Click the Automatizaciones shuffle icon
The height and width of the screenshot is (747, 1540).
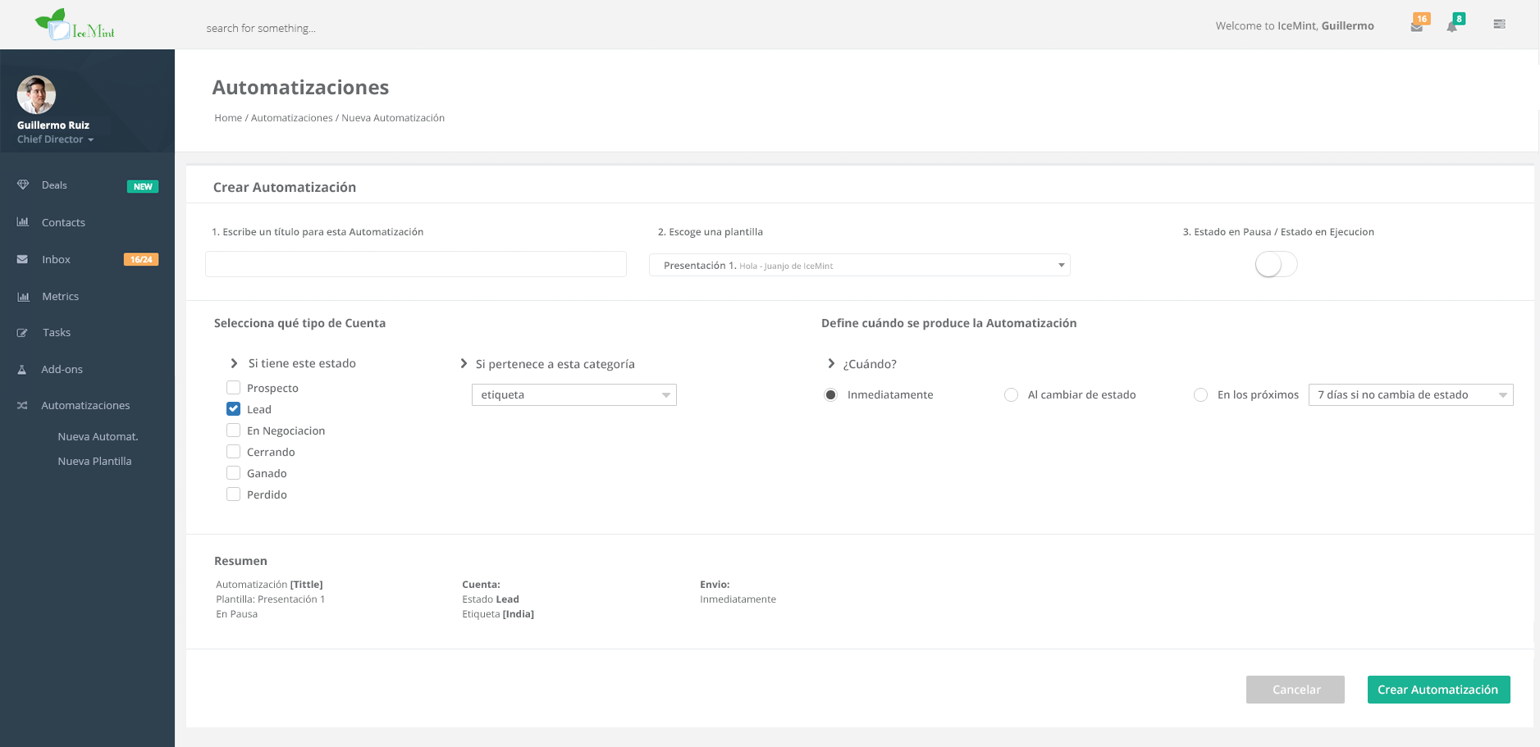[x=23, y=406]
